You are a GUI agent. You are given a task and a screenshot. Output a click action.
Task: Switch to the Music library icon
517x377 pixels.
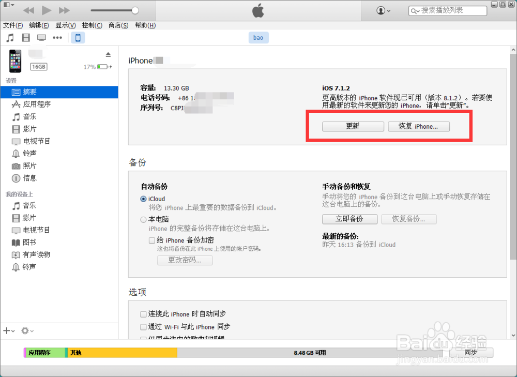[10, 38]
